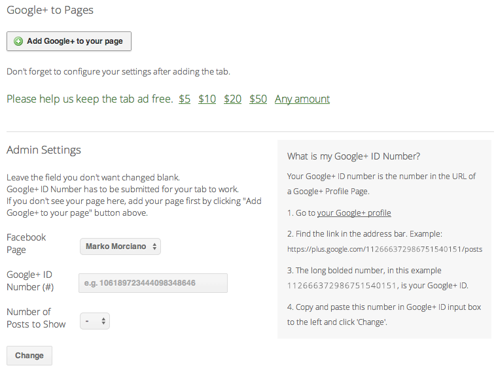Image resolution: width=496 pixels, height=372 pixels.
Task: Click the example URL https://plus.google.com/...posts
Action: pos(385,249)
